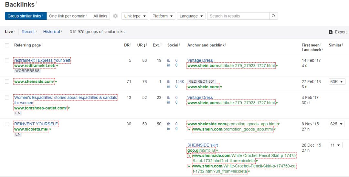The image size is (349, 177).
Task: Click the info icon next to First seen
Action: pyautogui.click(x=321, y=45)
